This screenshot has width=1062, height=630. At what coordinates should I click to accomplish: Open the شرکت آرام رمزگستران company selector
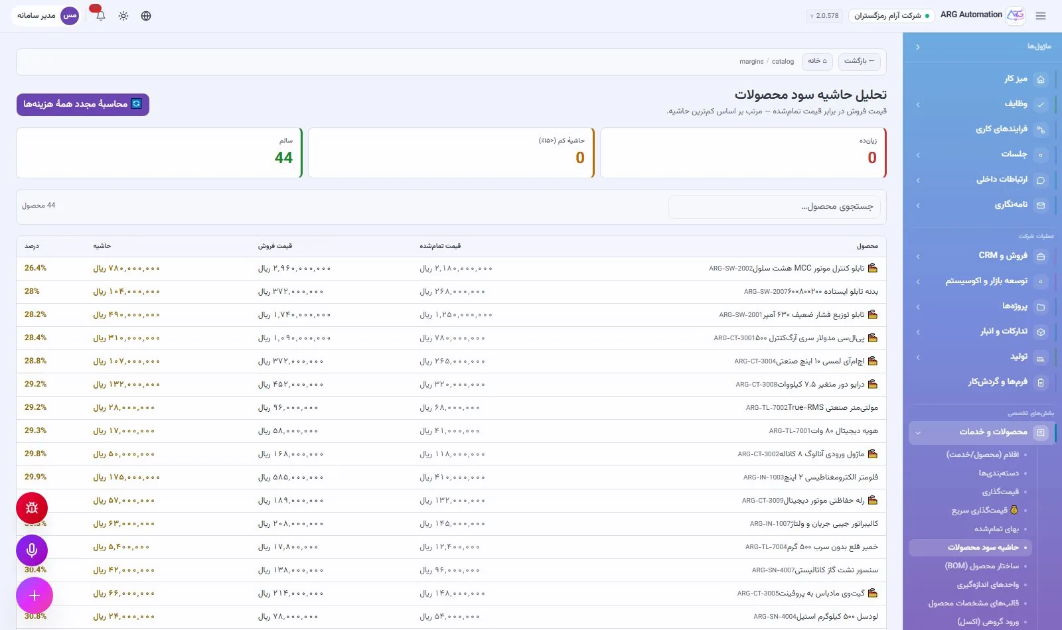[x=891, y=16]
